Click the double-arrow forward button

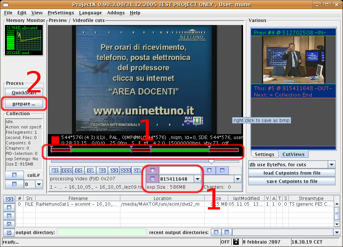pyautogui.click(x=114, y=170)
